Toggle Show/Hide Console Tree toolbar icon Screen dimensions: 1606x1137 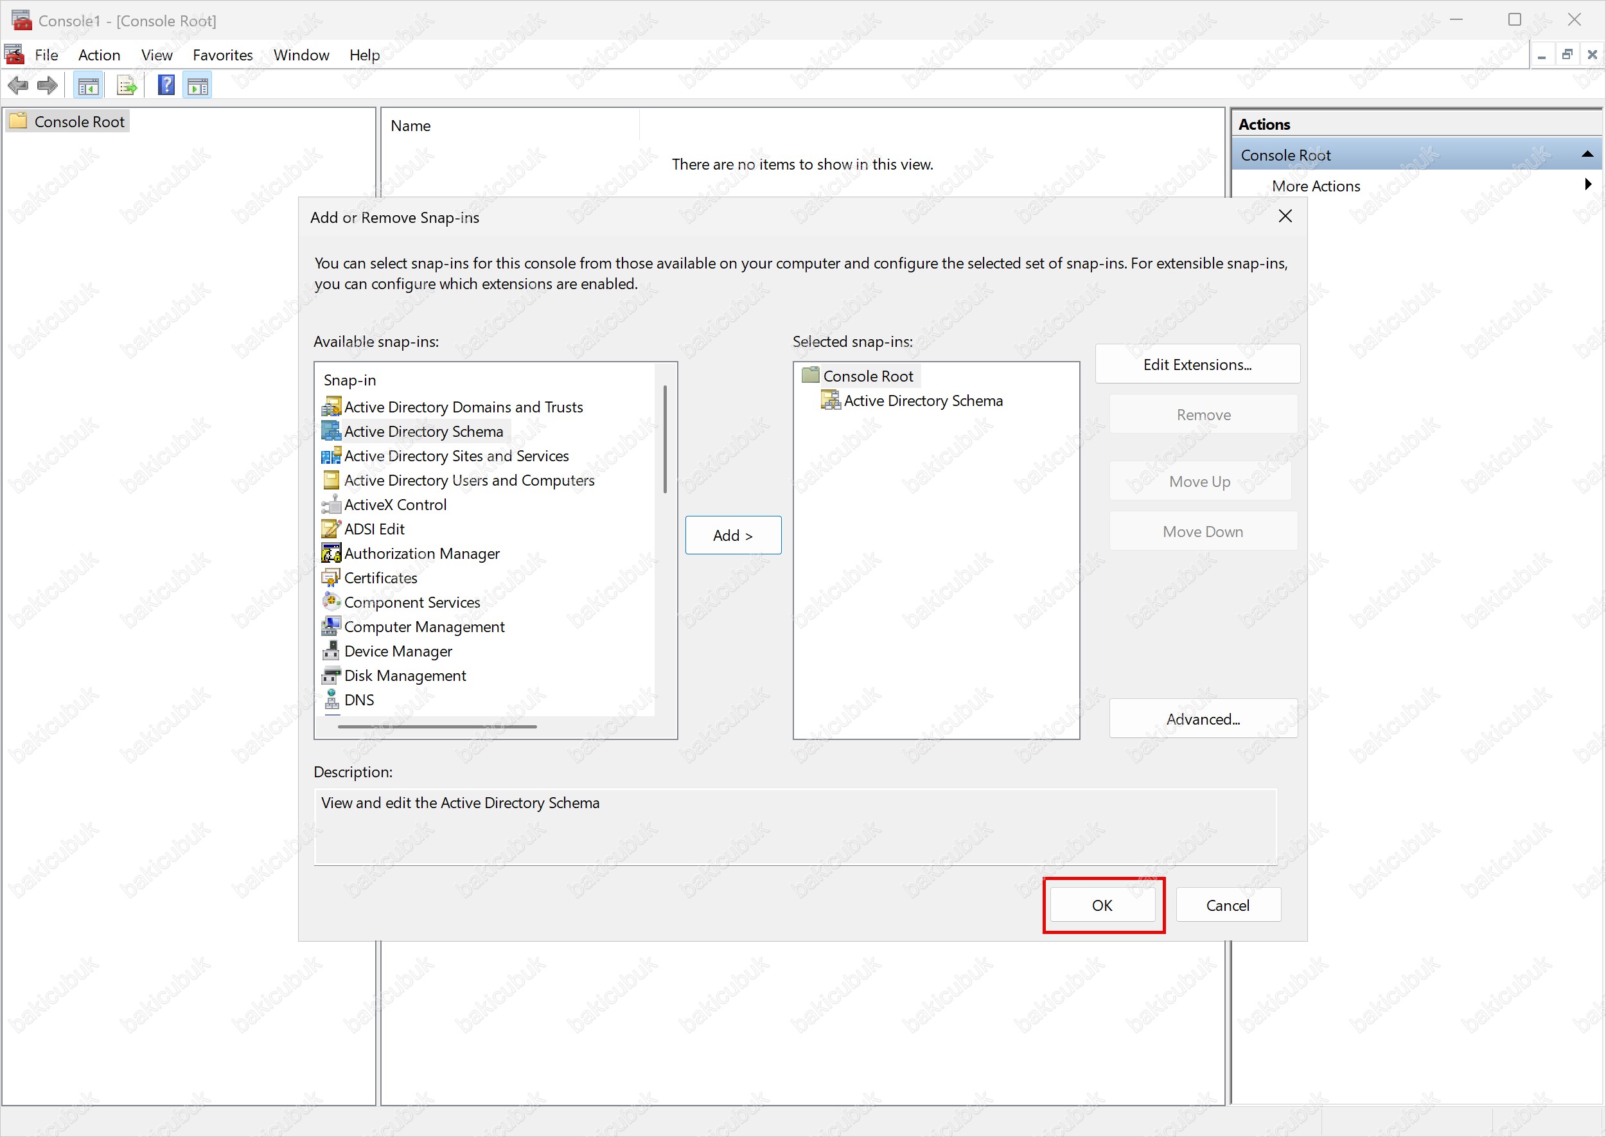click(87, 86)
